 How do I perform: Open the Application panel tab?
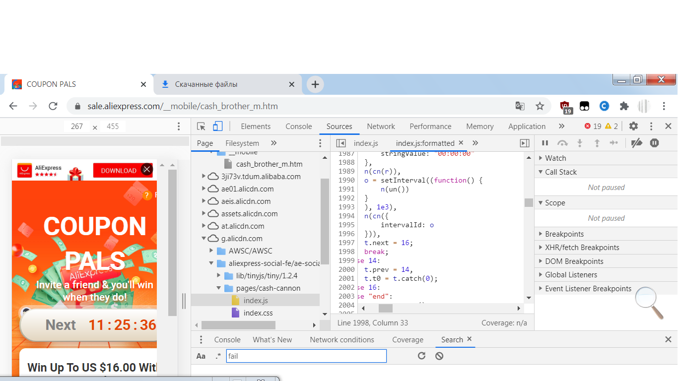pyautogui.click(x=527, y=127)
